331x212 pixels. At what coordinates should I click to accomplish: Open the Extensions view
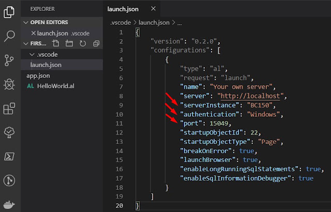click(9, 109)
